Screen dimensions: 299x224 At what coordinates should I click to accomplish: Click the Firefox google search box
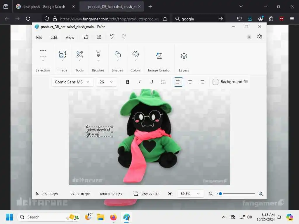point(198,19)
